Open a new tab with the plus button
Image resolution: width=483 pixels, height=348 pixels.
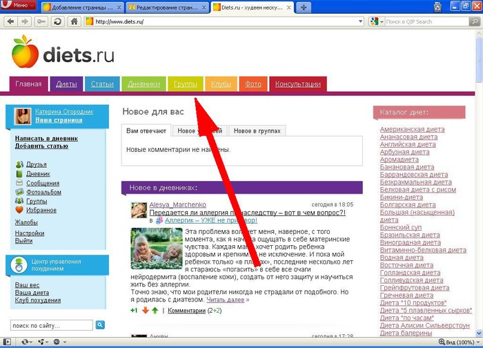305,7
